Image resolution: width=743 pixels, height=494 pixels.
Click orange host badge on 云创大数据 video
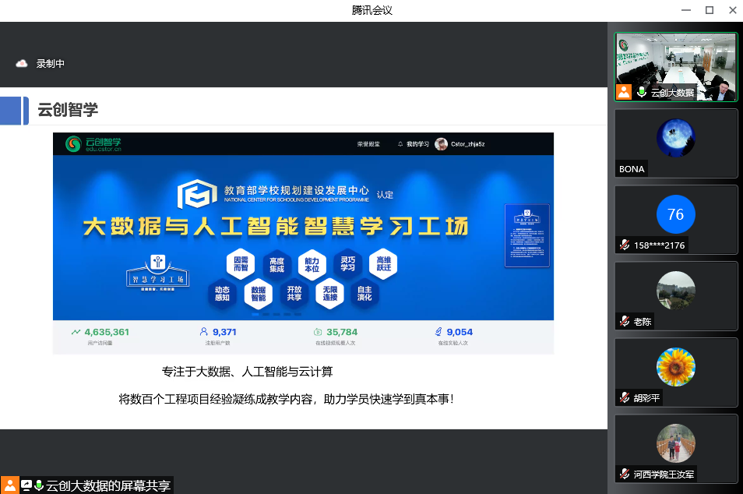coord(624,92)
